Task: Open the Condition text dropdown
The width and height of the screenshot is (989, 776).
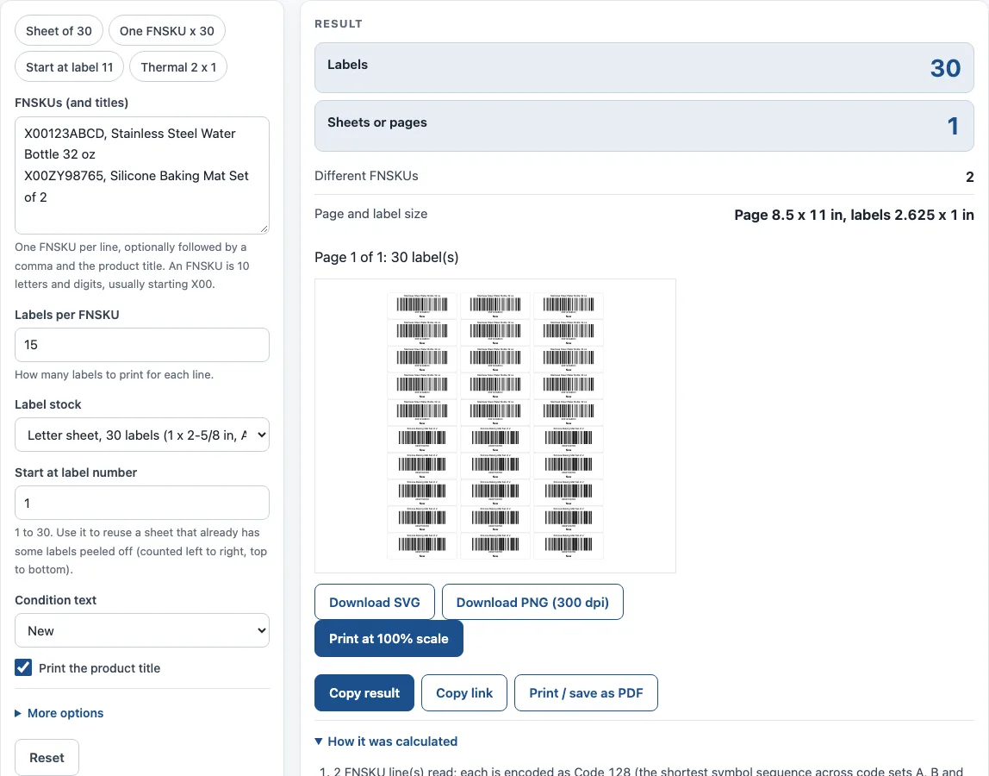Action: point(142,631)
